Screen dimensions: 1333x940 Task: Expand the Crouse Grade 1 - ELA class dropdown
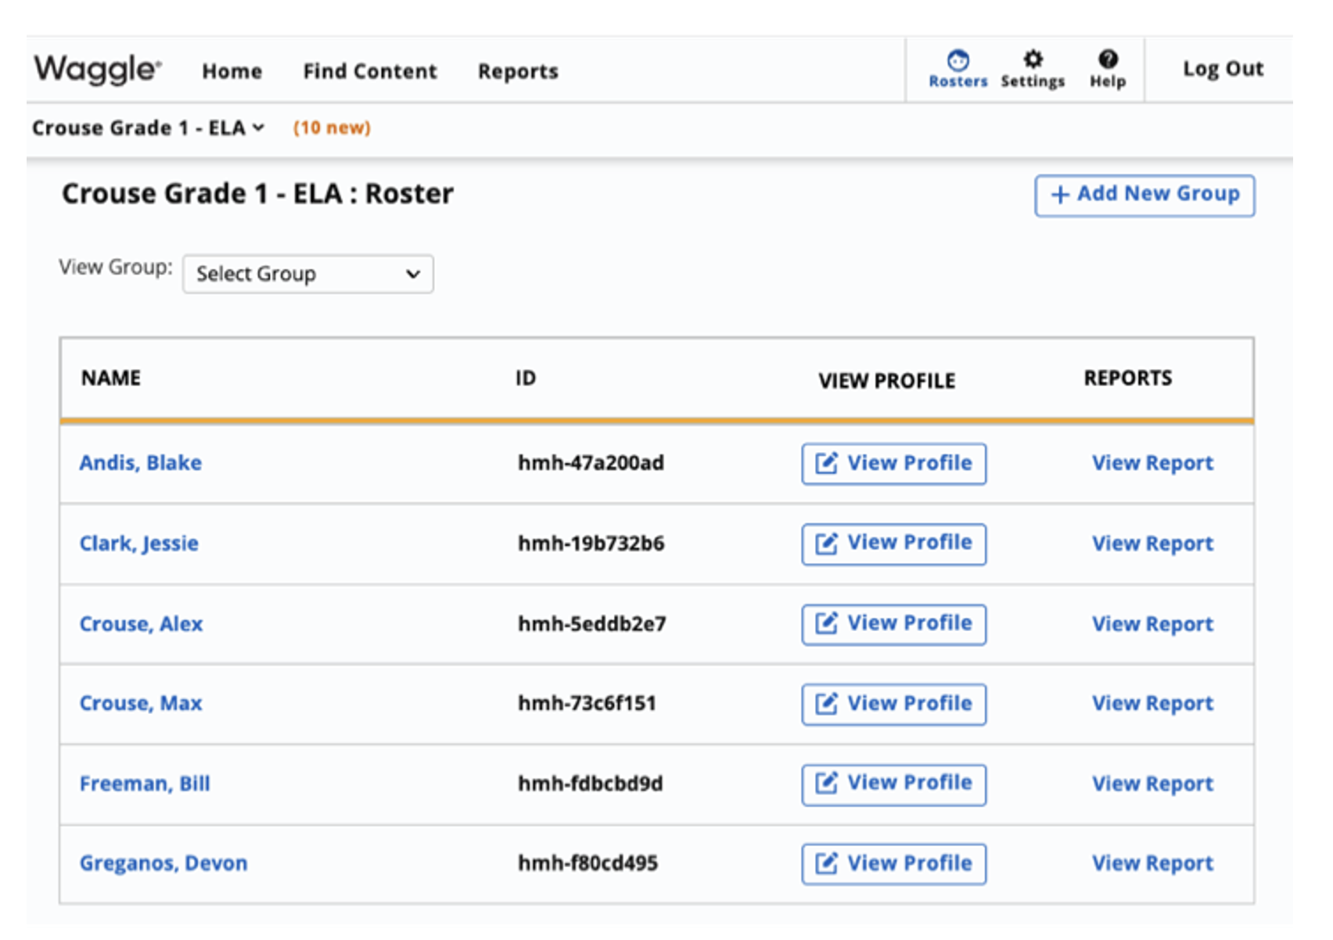(x=148, y=127)
